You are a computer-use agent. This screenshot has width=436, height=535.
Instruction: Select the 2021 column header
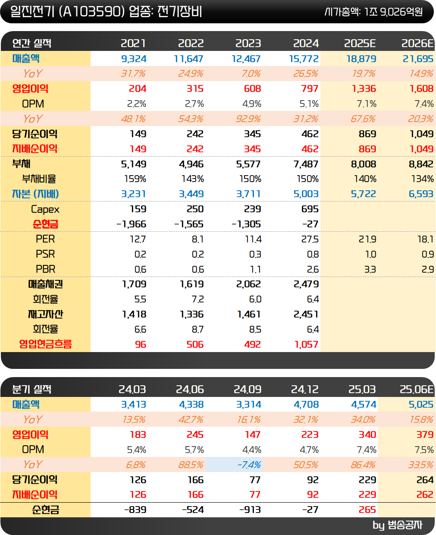(x=133, y=43)
